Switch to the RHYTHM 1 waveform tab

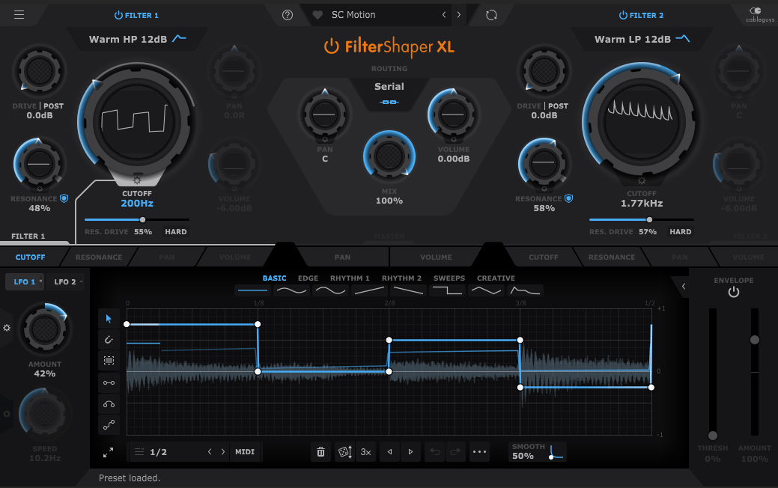point(350,278)
